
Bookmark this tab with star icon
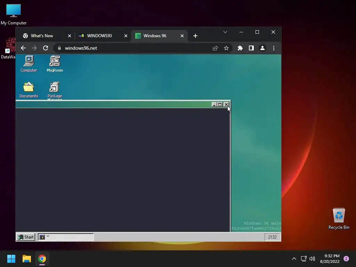[226, 48]
